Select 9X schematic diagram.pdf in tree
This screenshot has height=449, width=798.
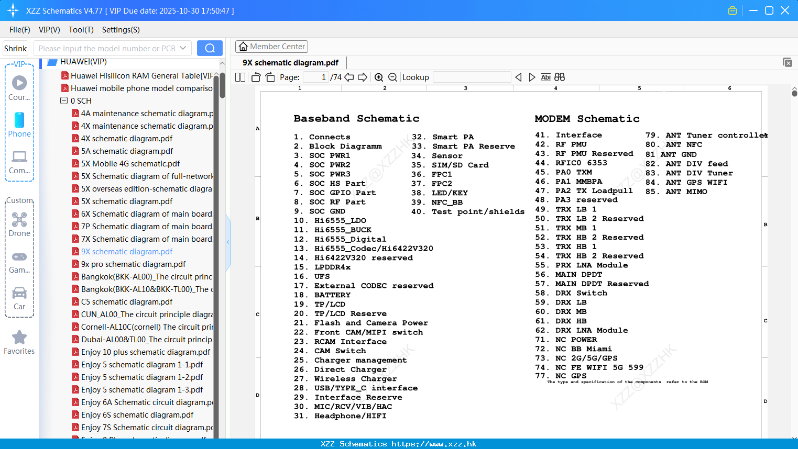(122, 251)
